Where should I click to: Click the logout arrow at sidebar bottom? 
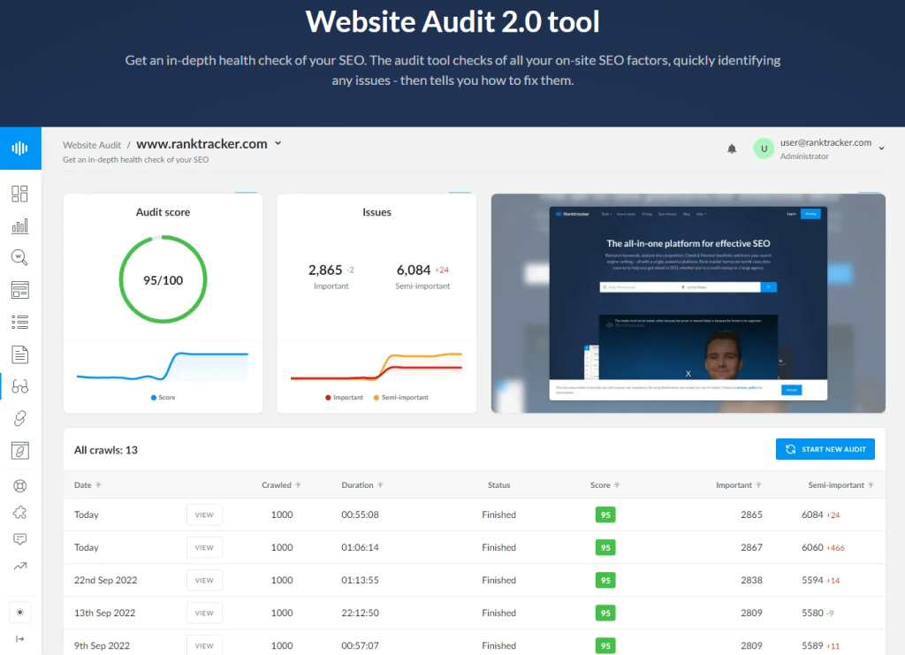(20, 639)
